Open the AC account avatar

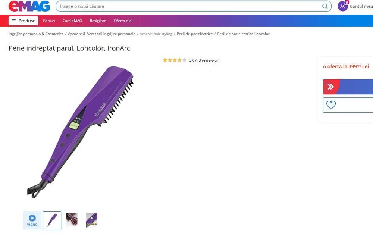[x=342, y=6]
